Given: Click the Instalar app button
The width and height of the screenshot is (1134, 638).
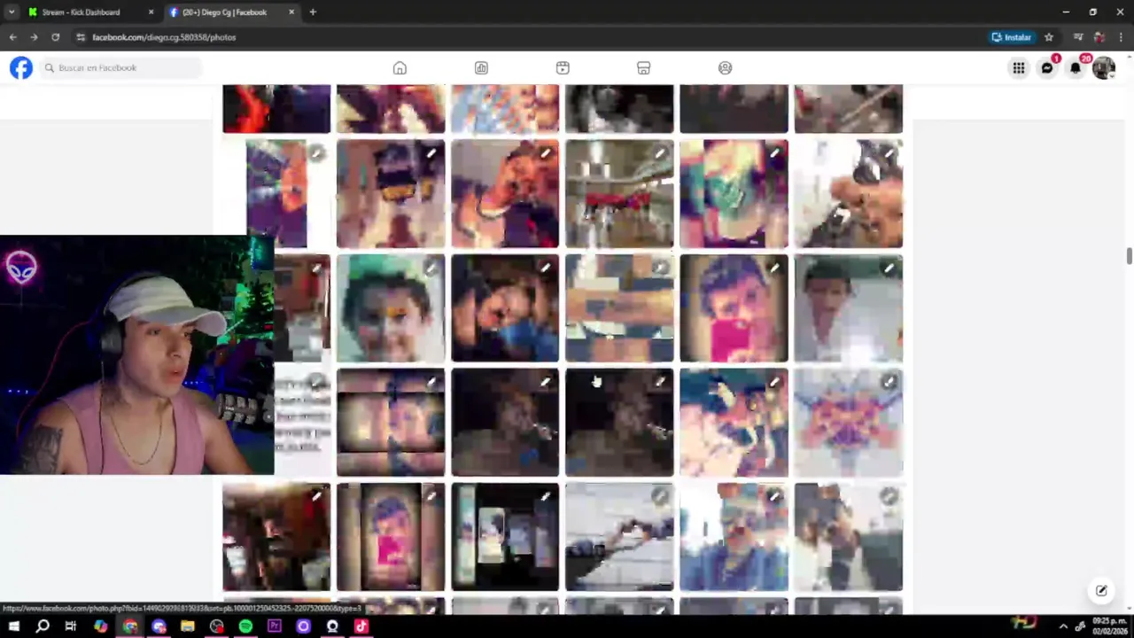Looking at the screenshot, I should point(1012,37).
